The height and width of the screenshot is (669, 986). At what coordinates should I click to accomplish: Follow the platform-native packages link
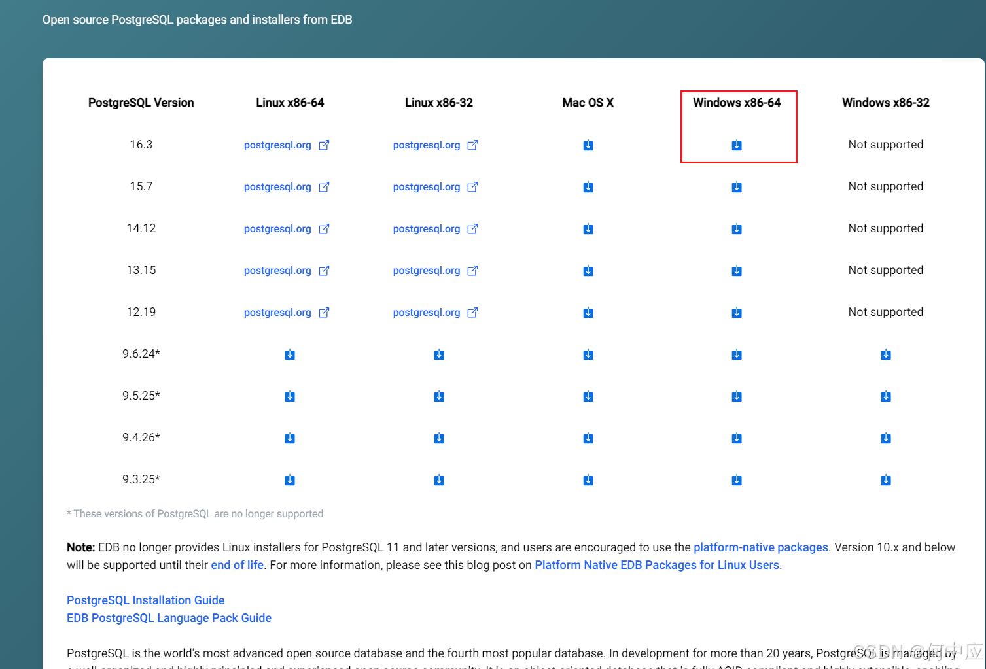point(761,547)
